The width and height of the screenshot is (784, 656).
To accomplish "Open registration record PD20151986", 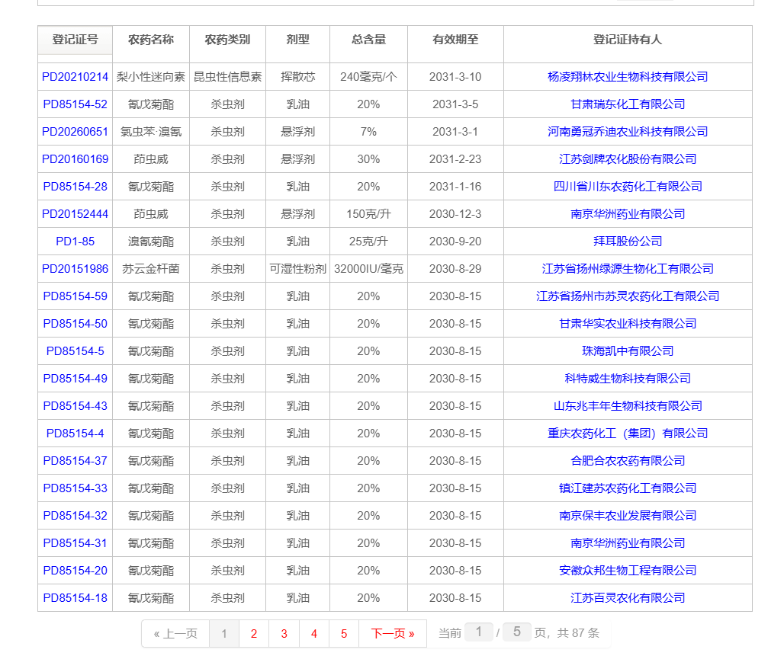I will tap(74, 269).
